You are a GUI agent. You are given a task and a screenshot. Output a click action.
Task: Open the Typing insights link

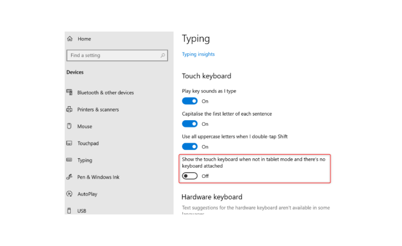(198, 54)
